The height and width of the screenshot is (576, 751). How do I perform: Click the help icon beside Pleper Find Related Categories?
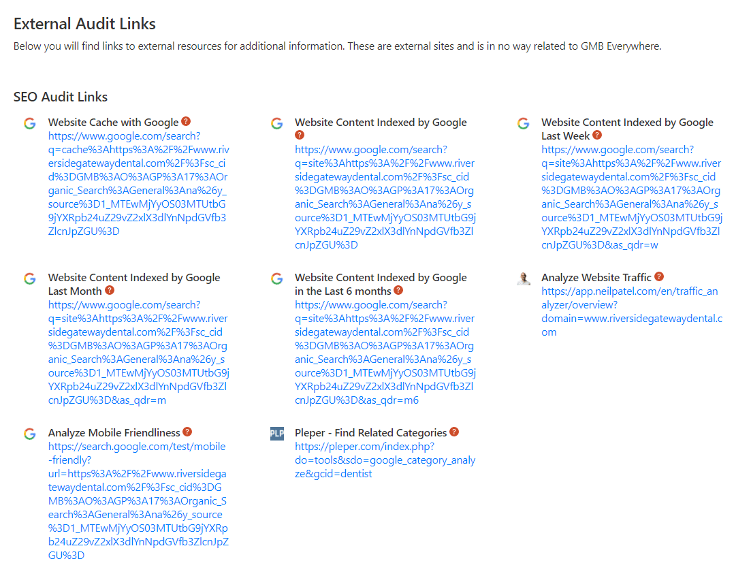tap(454, 432)
